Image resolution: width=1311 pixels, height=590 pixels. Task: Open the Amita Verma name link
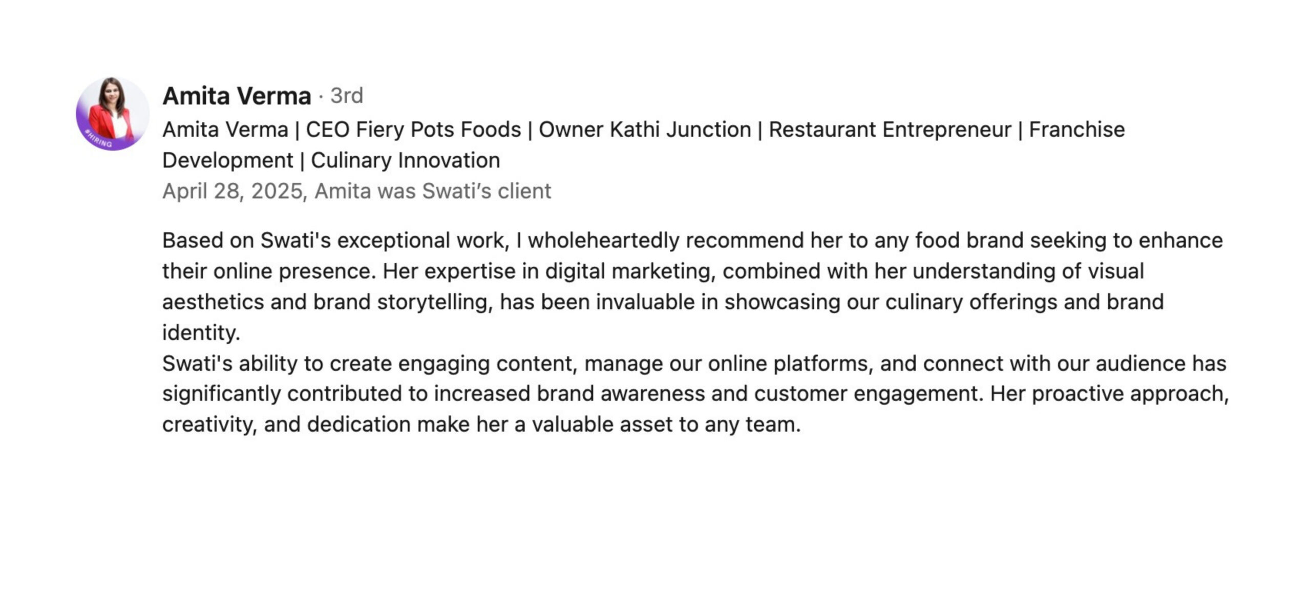click(x=237, y=96)
